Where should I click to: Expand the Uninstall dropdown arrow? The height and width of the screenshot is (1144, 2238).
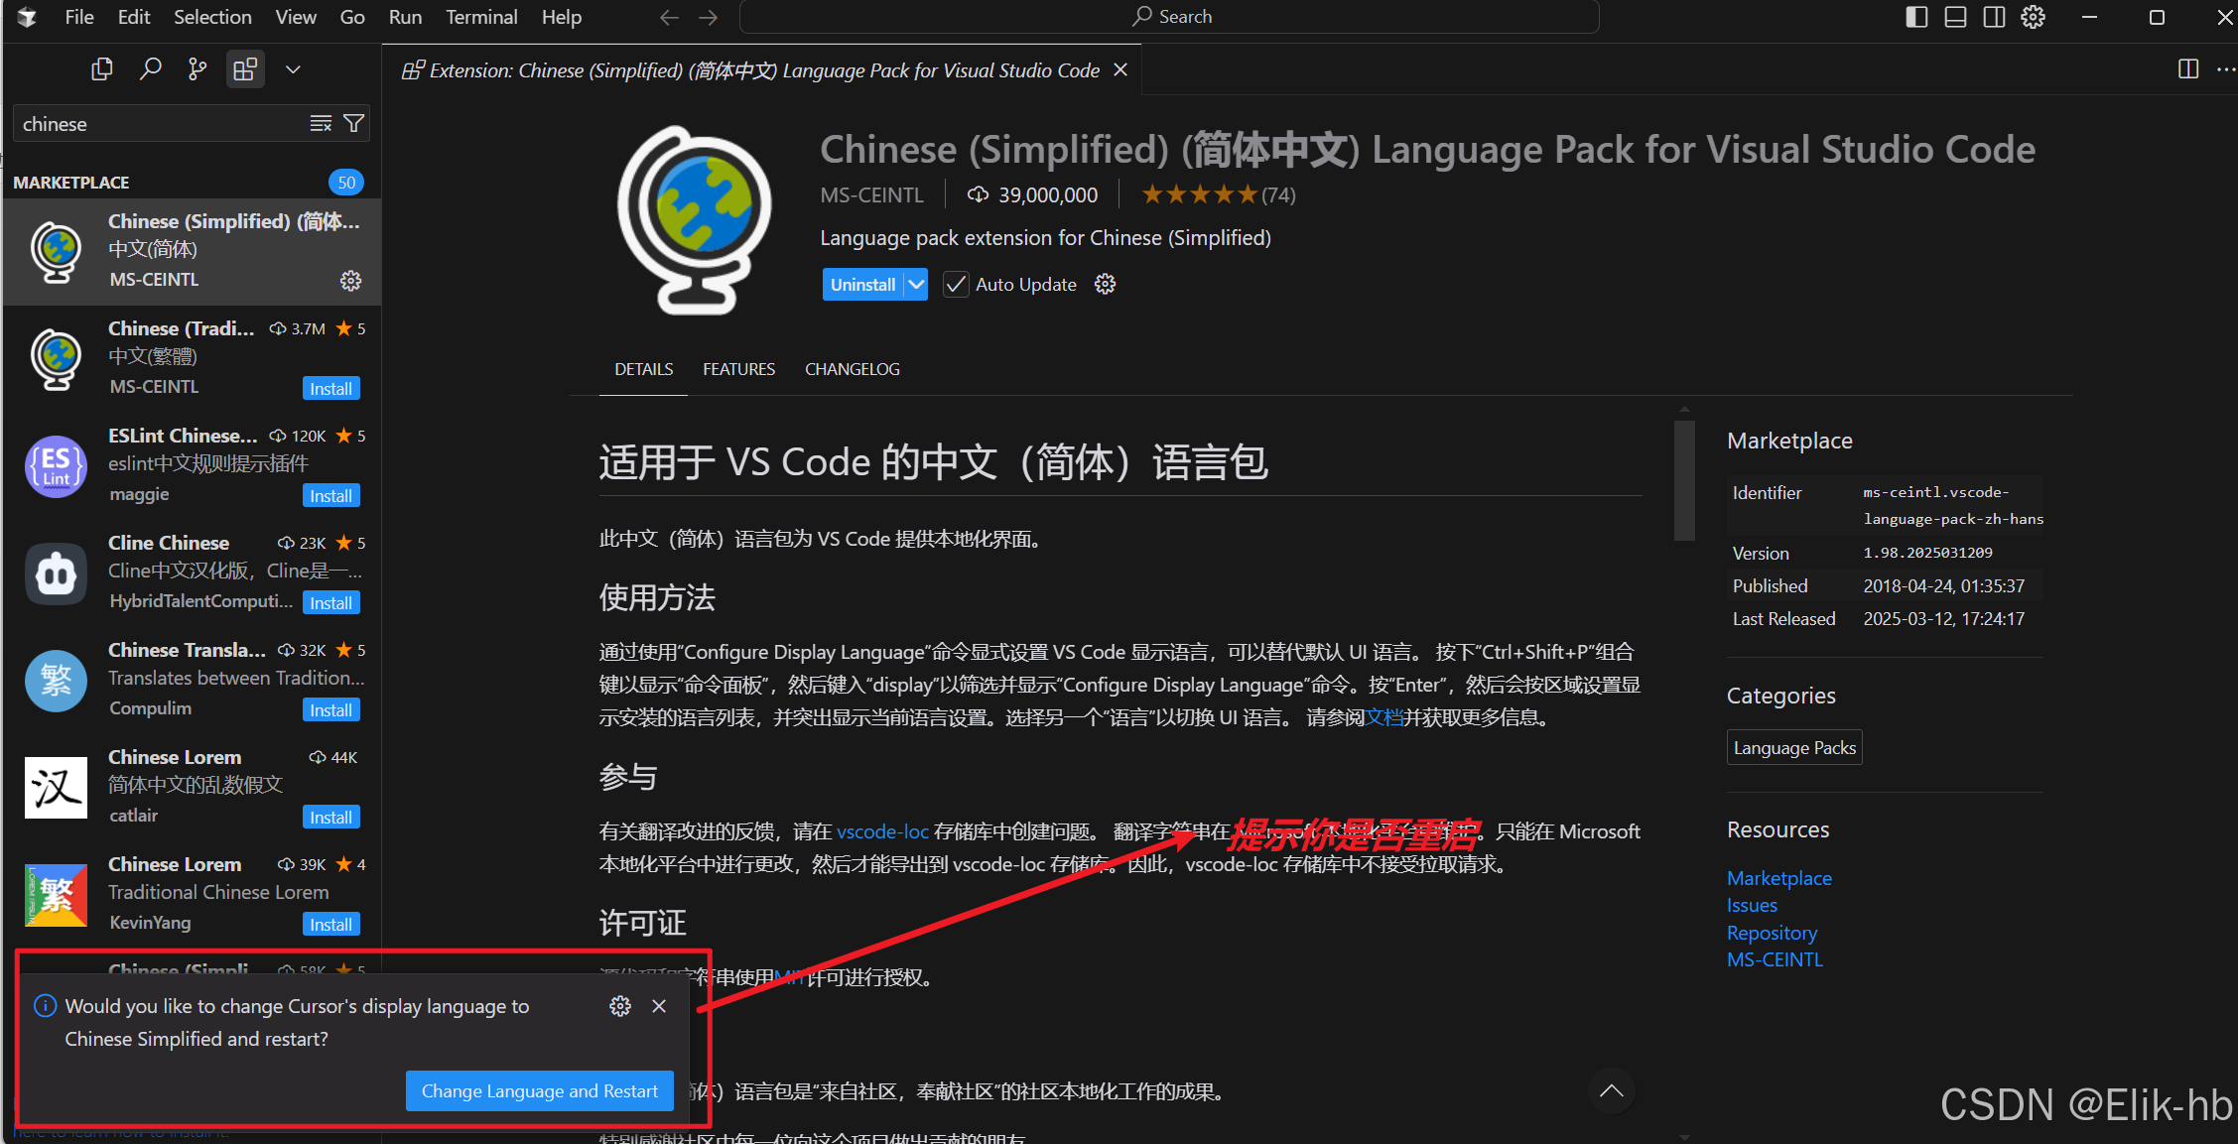point(916,285)
